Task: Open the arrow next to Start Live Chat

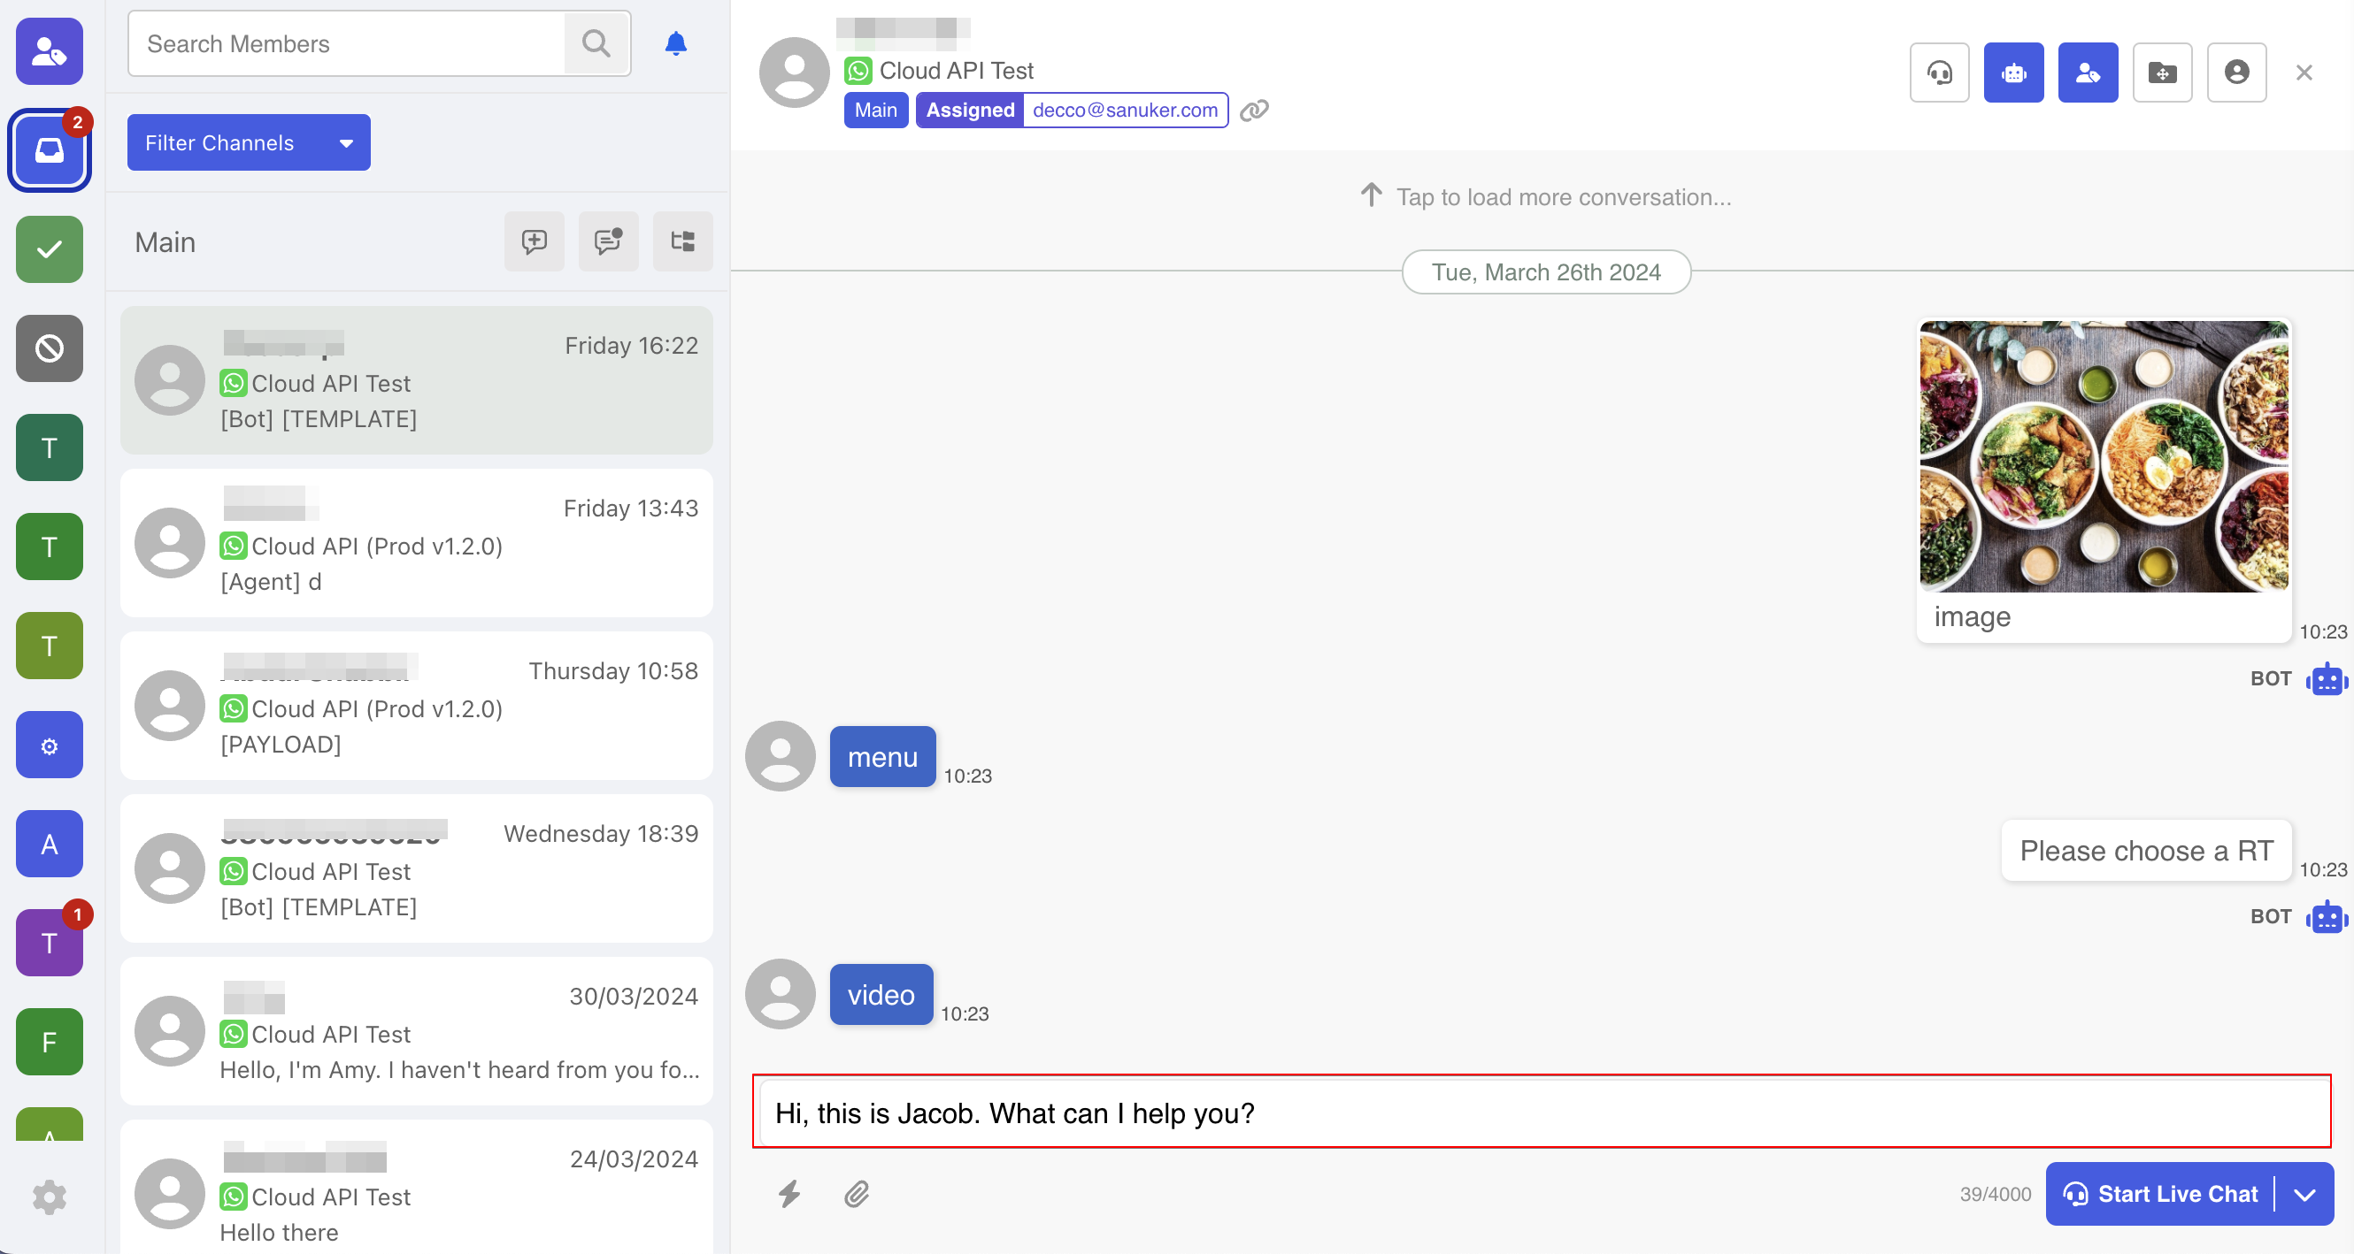Action: point(2304,1194)
